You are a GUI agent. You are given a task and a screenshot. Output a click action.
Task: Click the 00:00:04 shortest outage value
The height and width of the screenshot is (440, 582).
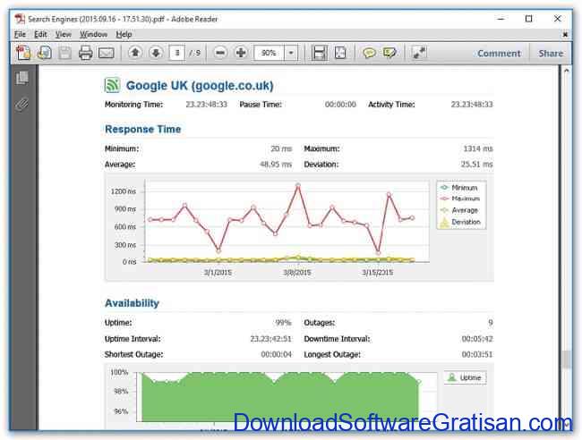pos(276,354)
